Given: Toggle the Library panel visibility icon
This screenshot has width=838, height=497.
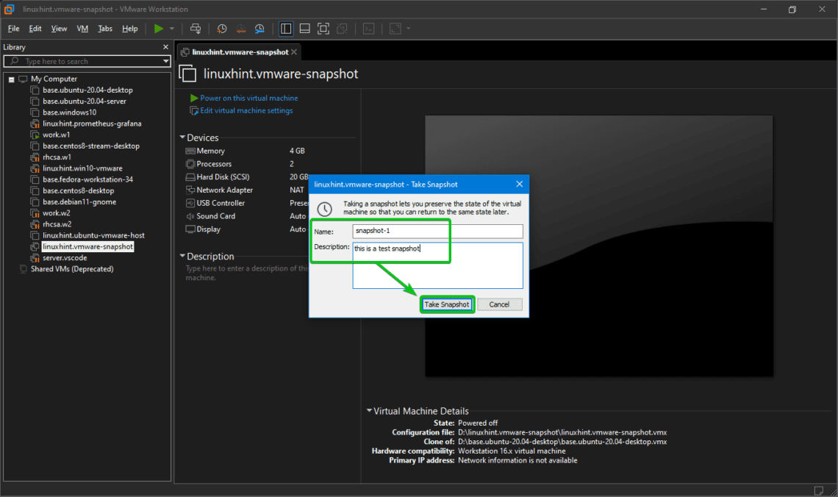Looking at the screenshot, I should point(285,29).
